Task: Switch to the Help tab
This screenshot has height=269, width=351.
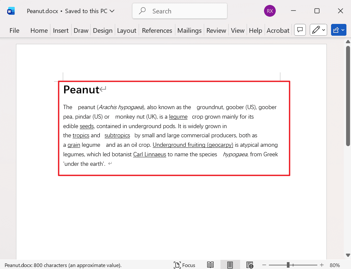Action: point(255,30)
